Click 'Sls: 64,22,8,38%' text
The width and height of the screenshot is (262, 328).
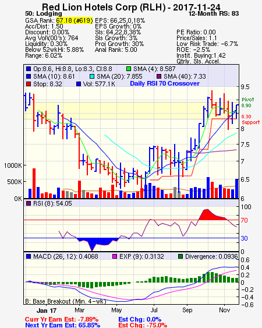(118, 32)
